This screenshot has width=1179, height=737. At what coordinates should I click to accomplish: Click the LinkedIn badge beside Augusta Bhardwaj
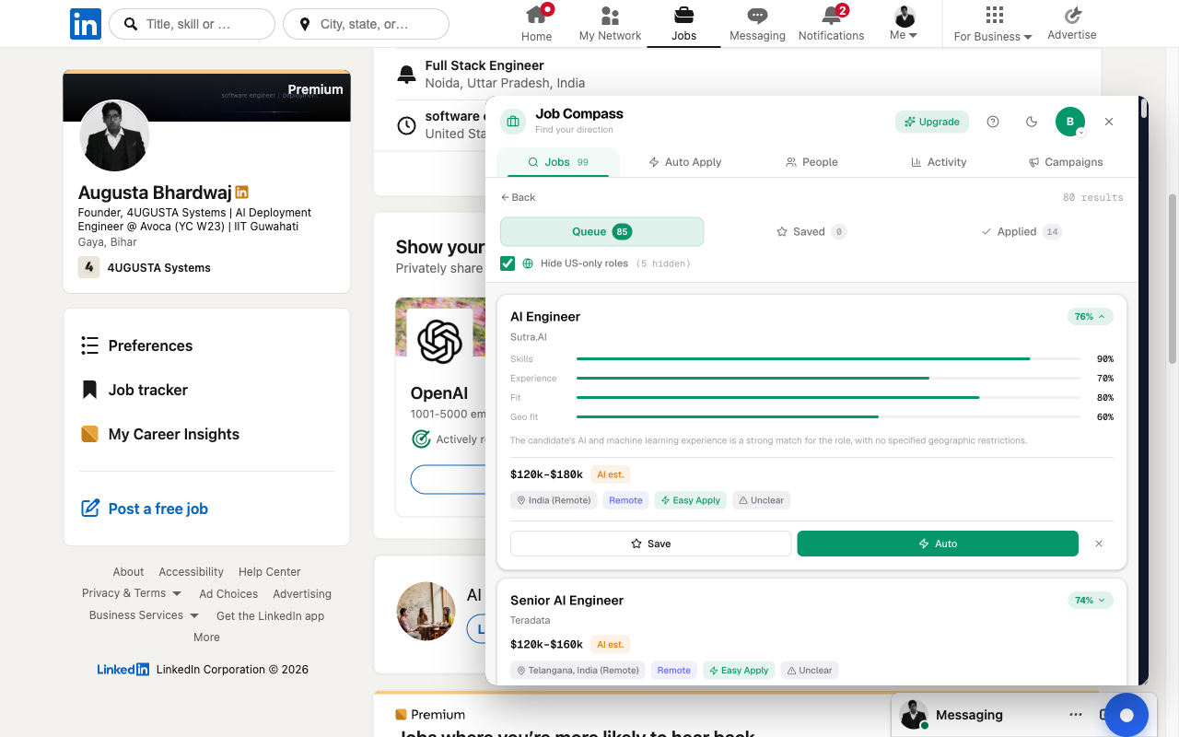pyautogui.click(x=242, y=193)
